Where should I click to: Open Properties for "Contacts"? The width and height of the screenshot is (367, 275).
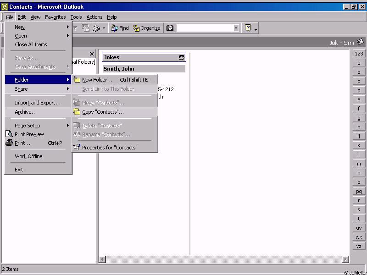(x=115, y=148)
